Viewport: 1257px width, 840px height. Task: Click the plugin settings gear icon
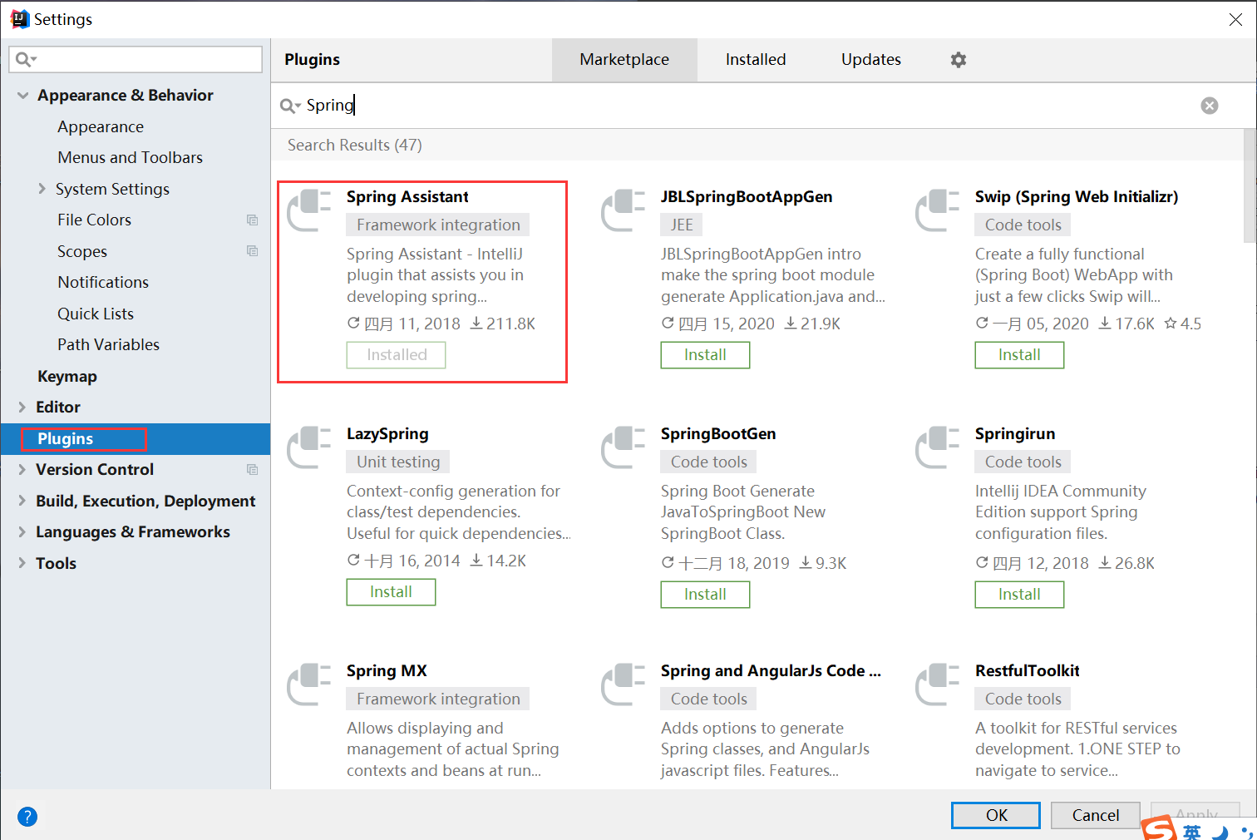[959, 60]
